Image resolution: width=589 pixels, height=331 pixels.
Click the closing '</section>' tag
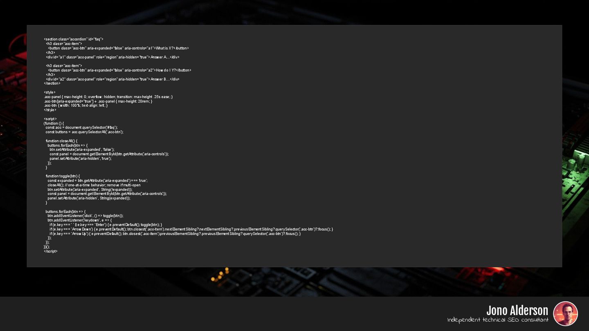pyautogui.click(x=52, y=83)
